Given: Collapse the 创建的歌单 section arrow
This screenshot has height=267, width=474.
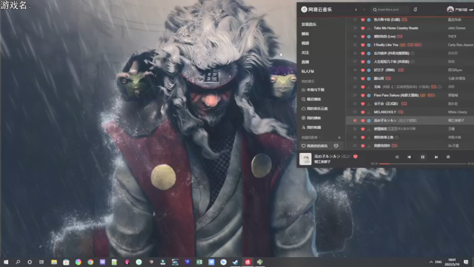Looking at the screenshot, I should coord(319,138).
